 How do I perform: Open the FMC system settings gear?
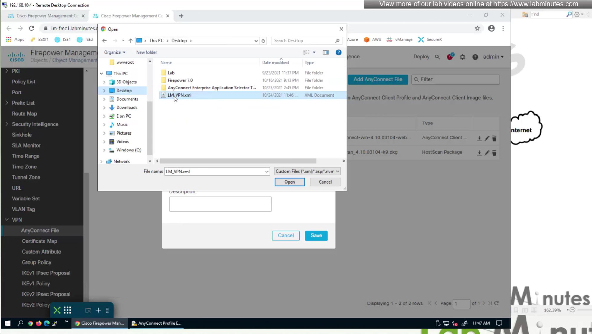click(x=462, y=57)
